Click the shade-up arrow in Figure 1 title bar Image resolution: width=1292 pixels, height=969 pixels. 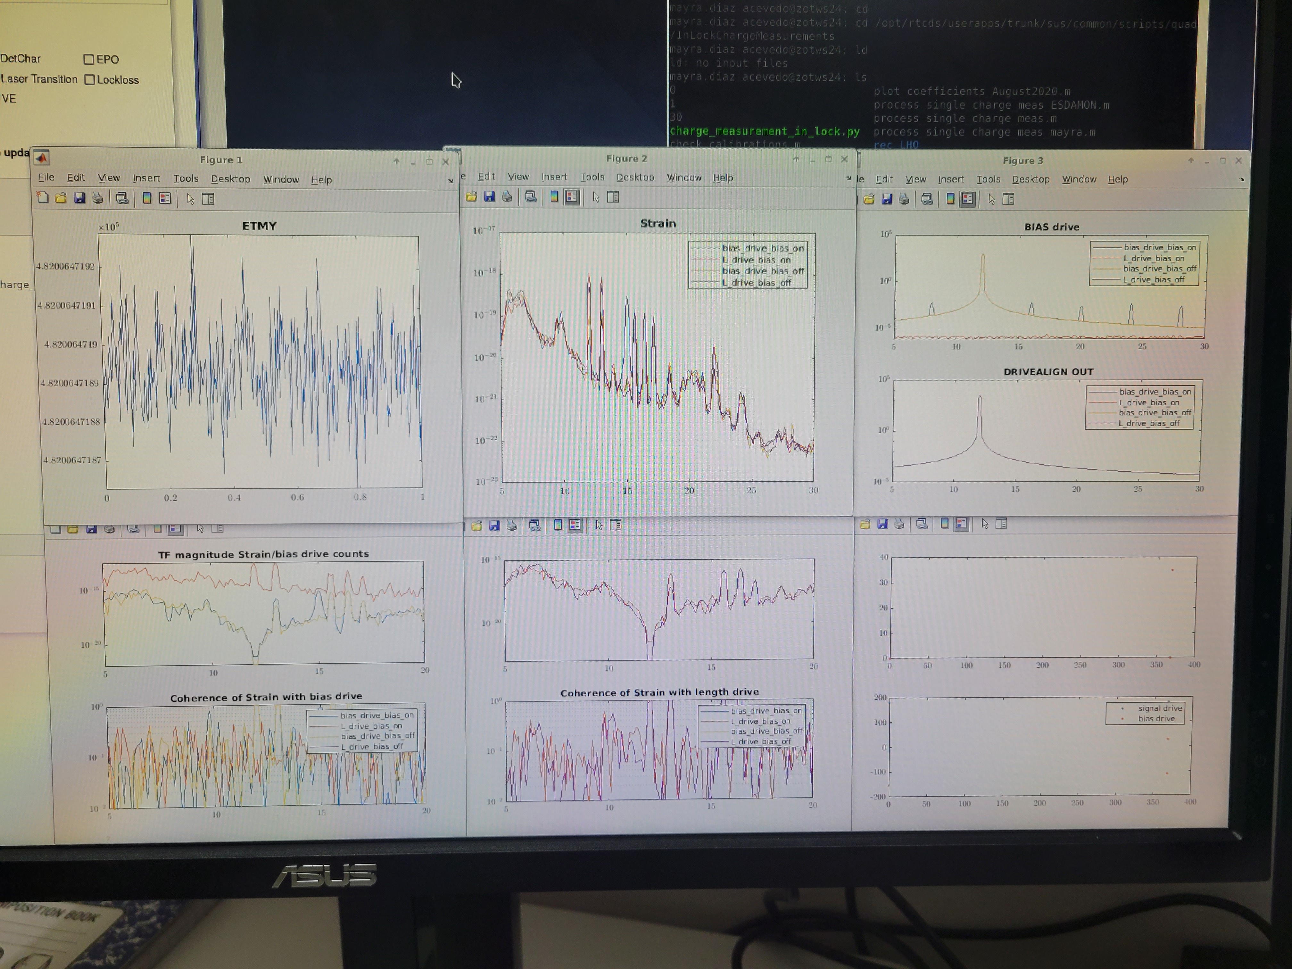pyautogui.click(x=396, y=161)
